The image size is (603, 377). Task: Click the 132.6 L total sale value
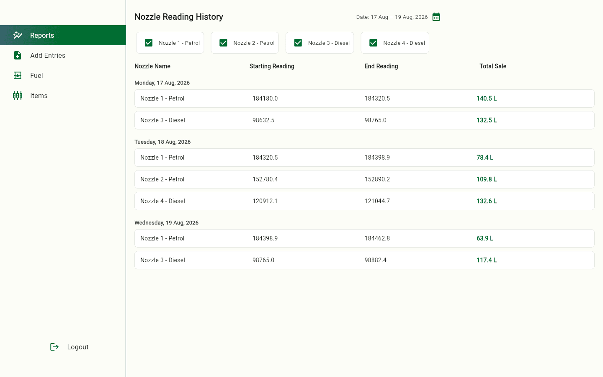click(487, 201)
